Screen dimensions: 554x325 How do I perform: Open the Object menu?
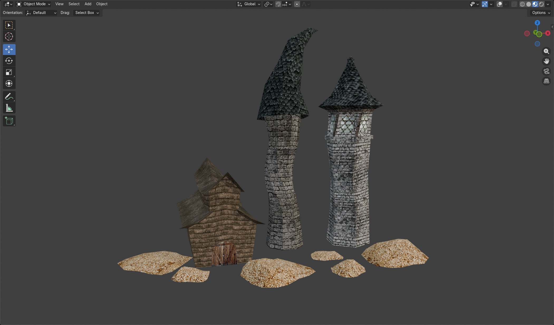click(102, 4)
